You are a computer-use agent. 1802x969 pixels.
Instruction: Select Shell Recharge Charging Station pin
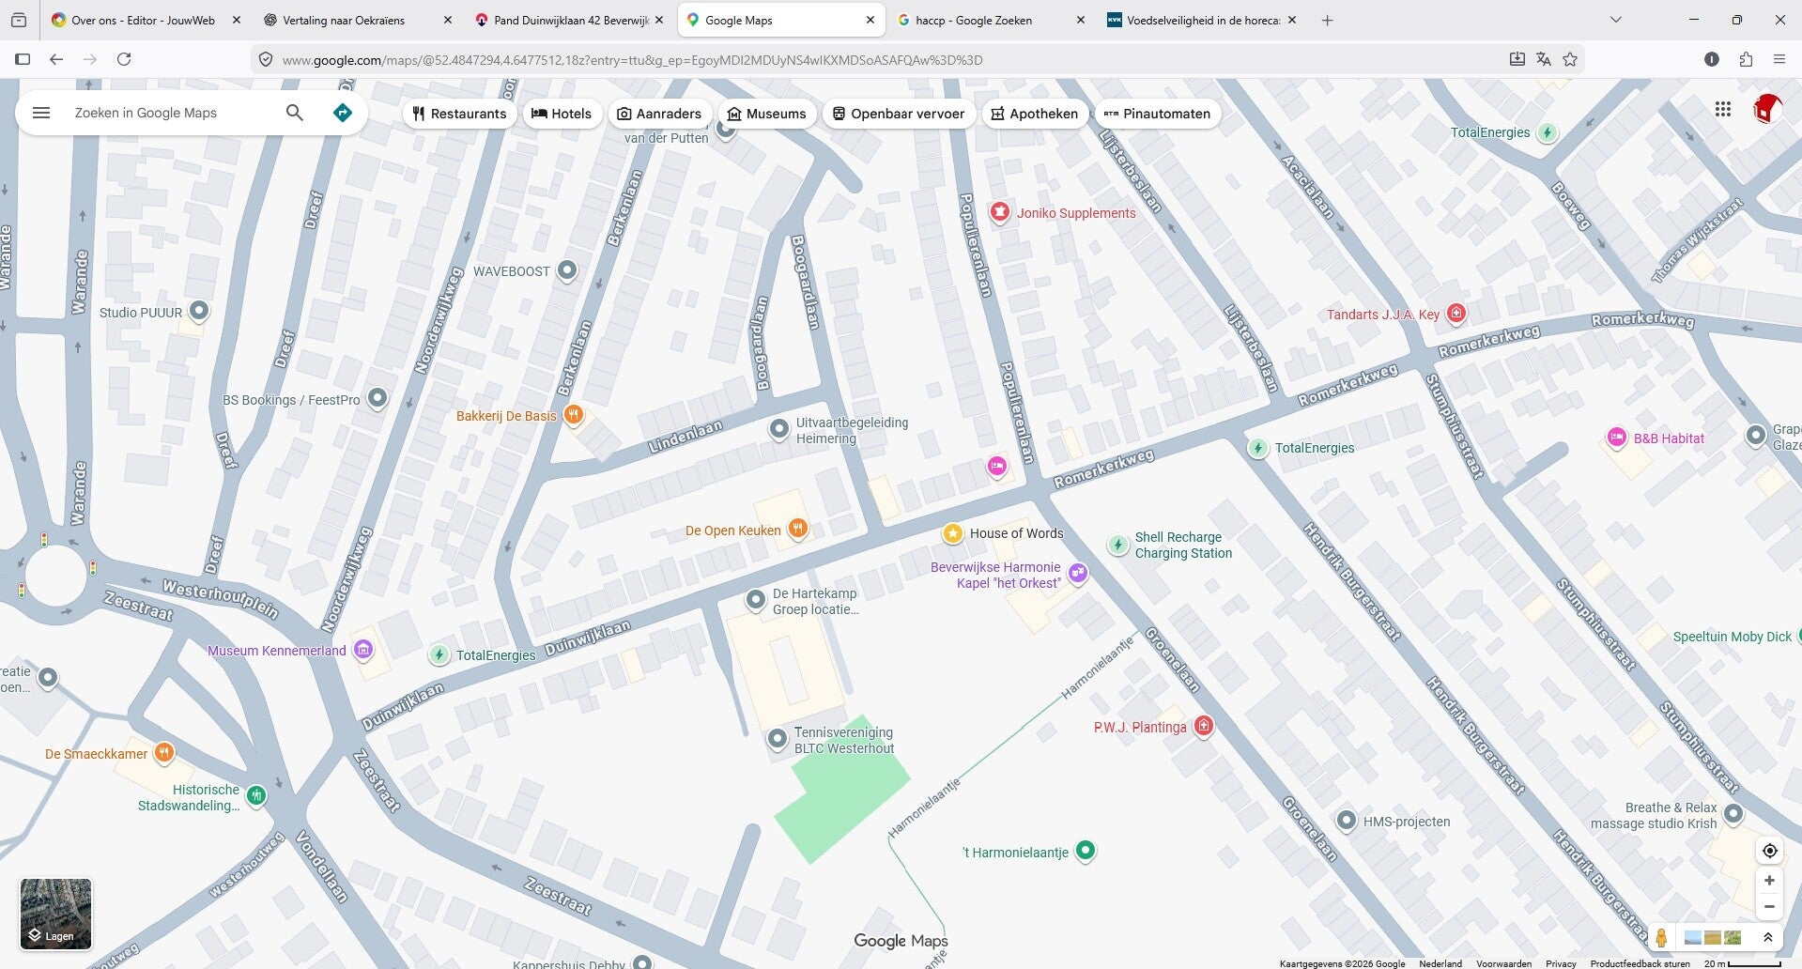[1118, 545]
